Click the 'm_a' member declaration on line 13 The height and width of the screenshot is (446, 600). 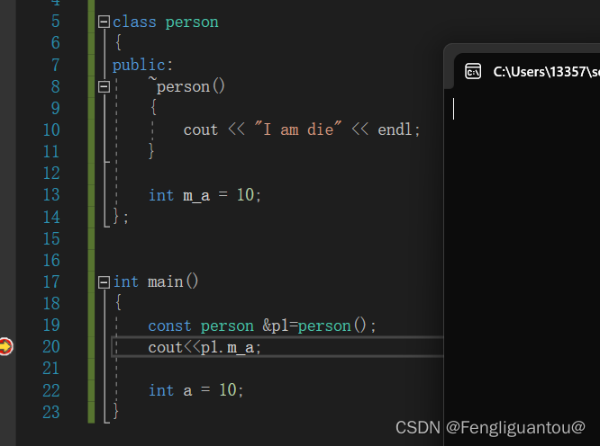click(196, 195)
